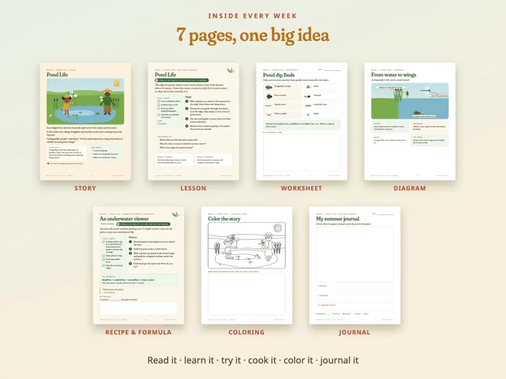Click the sun in the Story illustration

click(x=116, y=84)
